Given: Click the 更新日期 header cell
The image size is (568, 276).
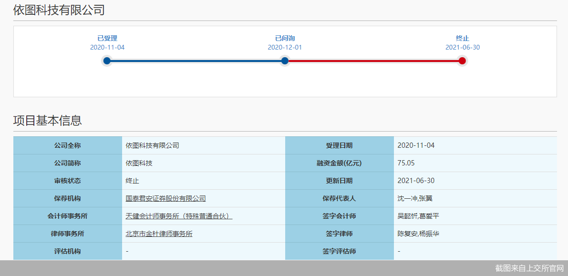Looking at the screenshot, I should click(340, 181).
